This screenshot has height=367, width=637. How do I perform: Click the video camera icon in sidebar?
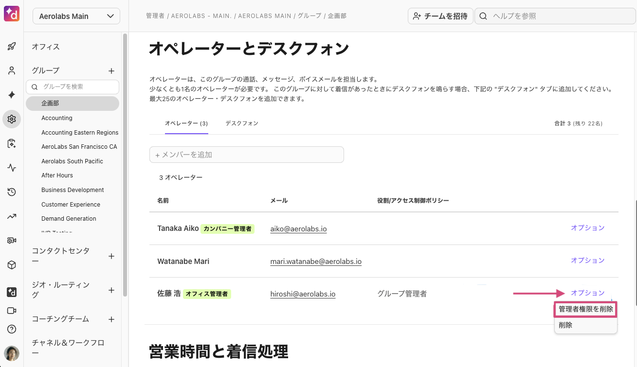pos(12,311)
